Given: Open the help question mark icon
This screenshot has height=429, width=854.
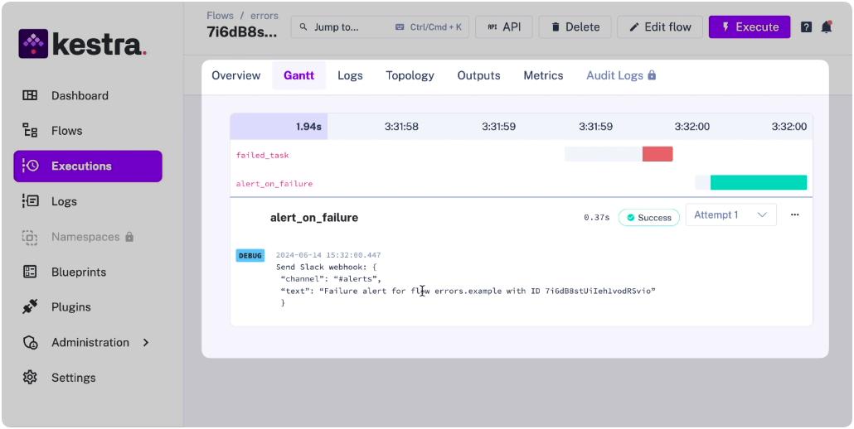Looking at the screenshot, I should (806, 27).
